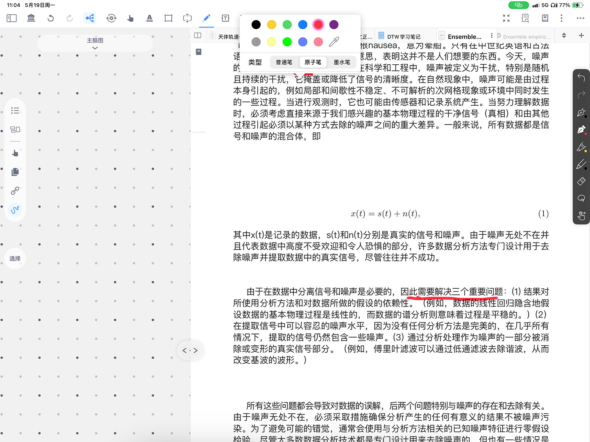Toggle finger touch drawing mode
590x442 pixels.
tap(581, 215)
